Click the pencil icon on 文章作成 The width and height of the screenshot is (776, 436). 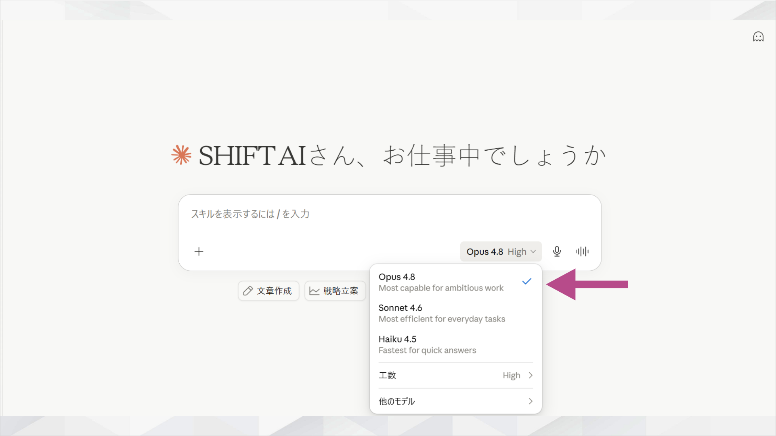248,291
